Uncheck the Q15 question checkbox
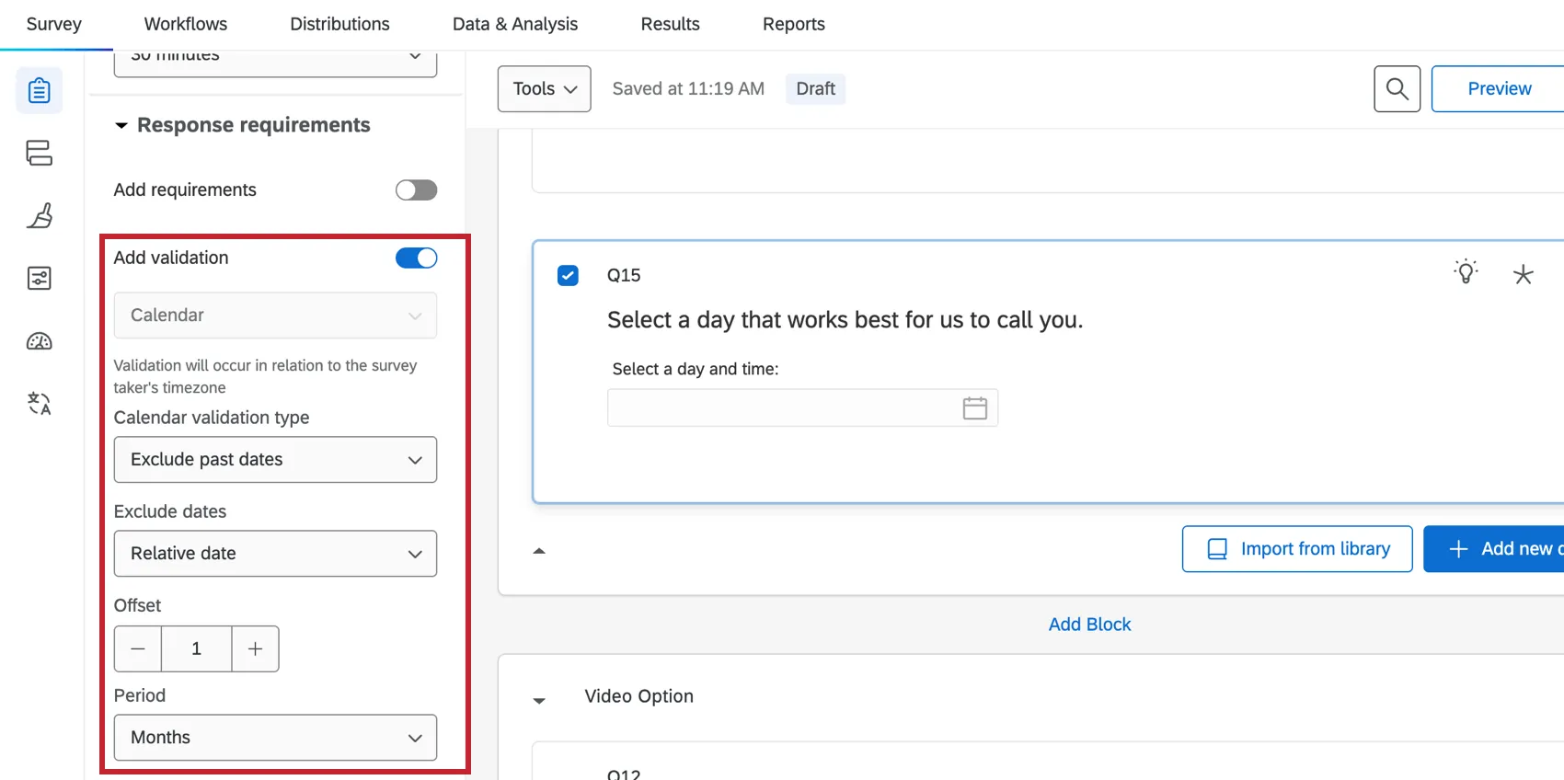 569,275
